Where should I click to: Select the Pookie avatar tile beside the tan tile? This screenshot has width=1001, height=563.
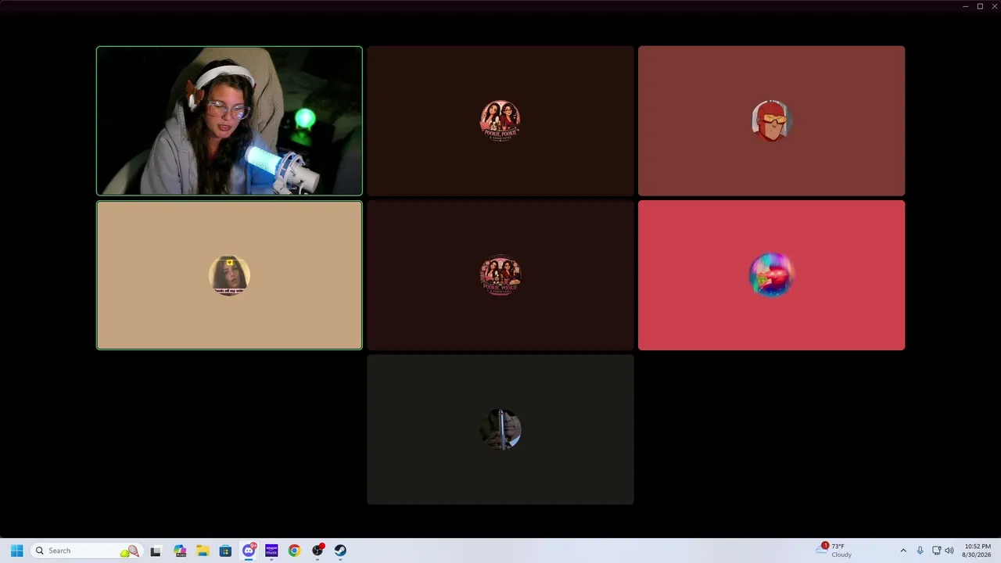[x=500, y=275]
